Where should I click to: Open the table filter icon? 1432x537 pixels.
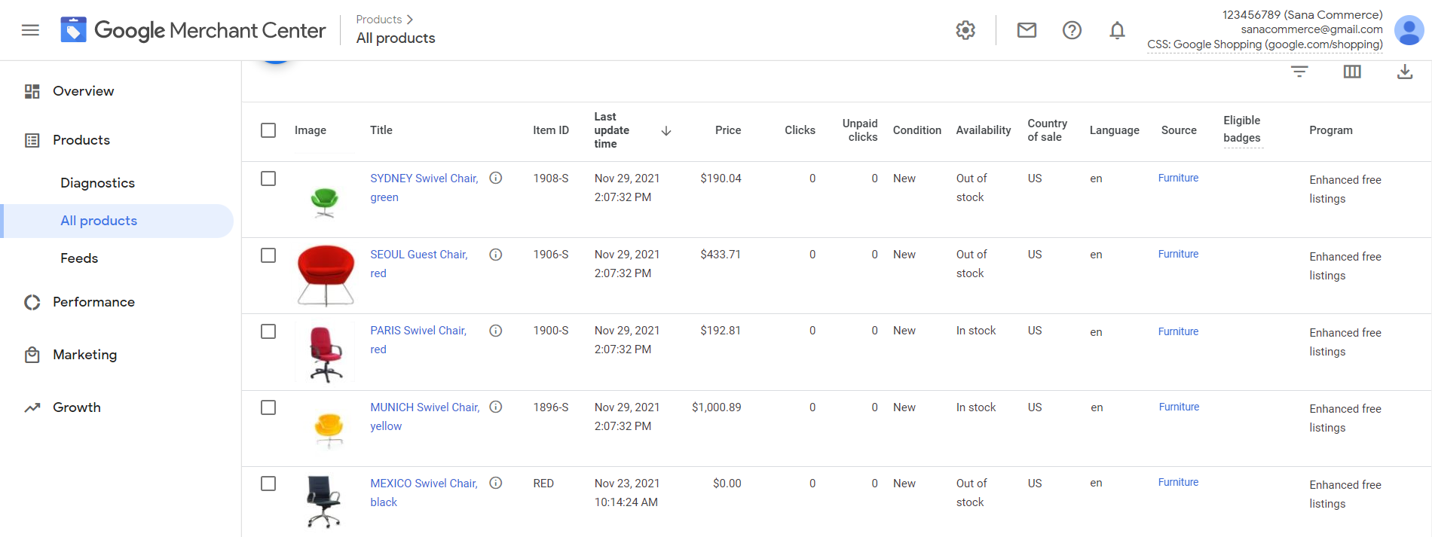point(1299,72)
